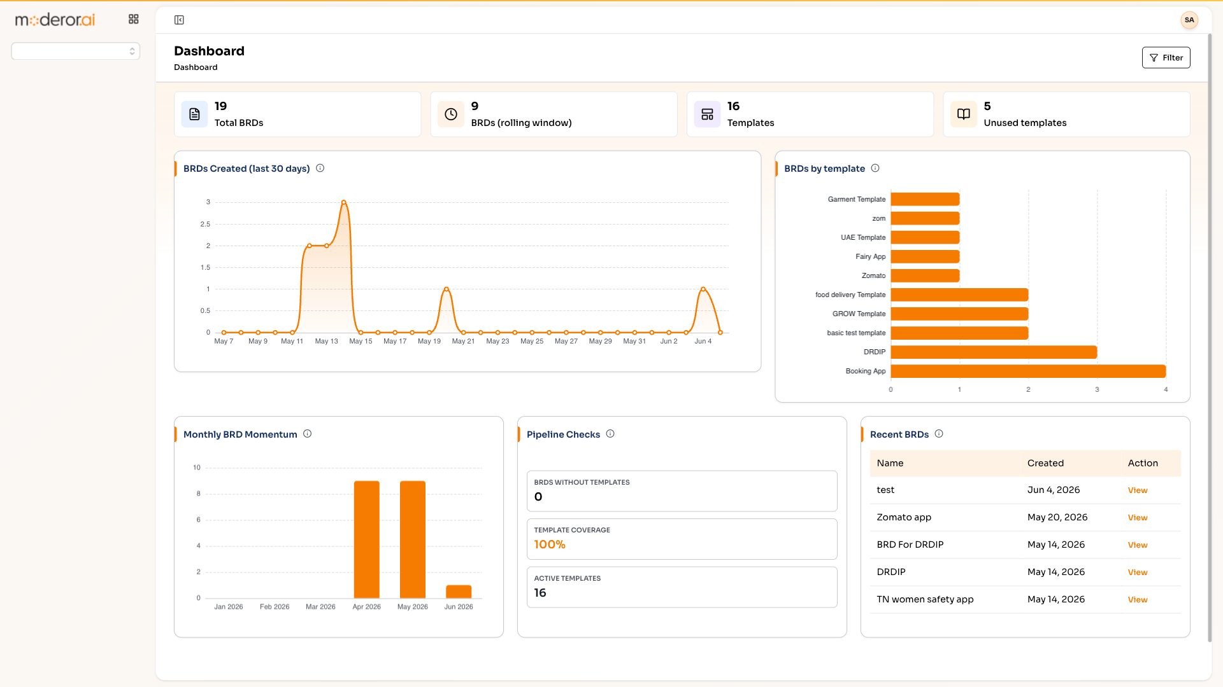Open the Active Templates card

point(682,587)
